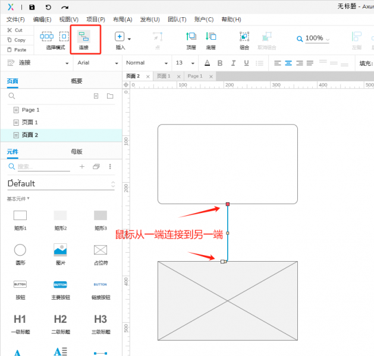Click the 插入 plus icon
This screenshot has height=356, width=374.
120,37
